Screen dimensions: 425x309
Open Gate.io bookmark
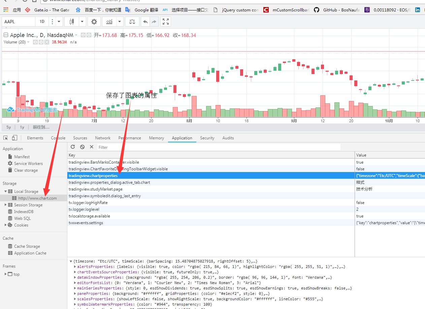click(x=47, y=10)
